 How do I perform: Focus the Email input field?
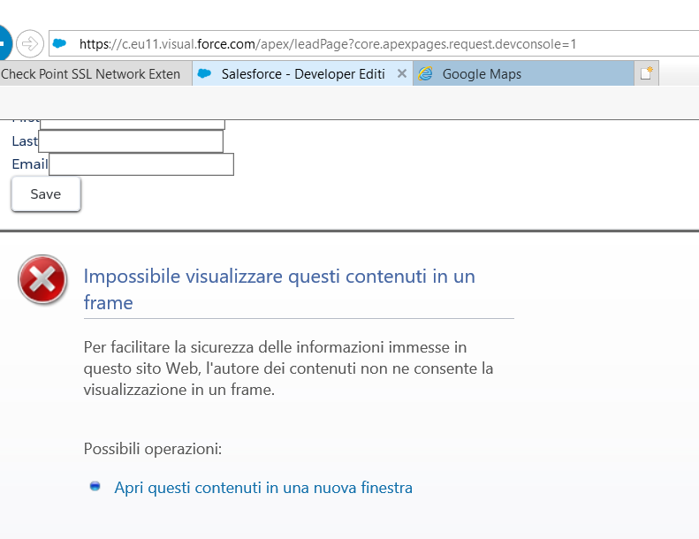tap(141, 164)
